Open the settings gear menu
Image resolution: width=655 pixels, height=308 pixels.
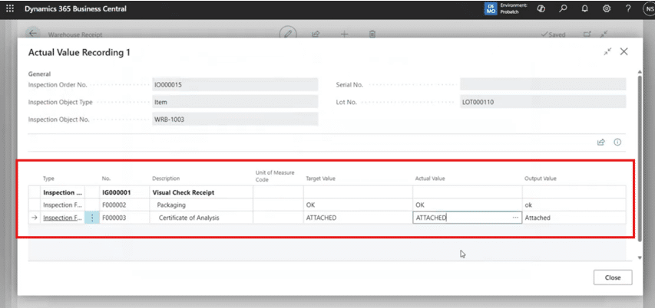[x=606, y=8]
